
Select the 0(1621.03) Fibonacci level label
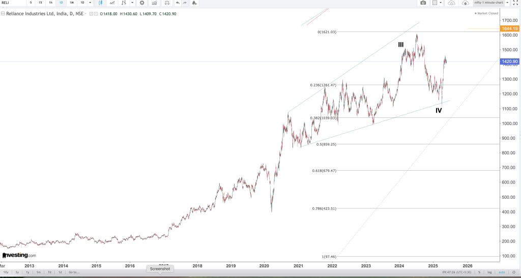click(327, 32)
